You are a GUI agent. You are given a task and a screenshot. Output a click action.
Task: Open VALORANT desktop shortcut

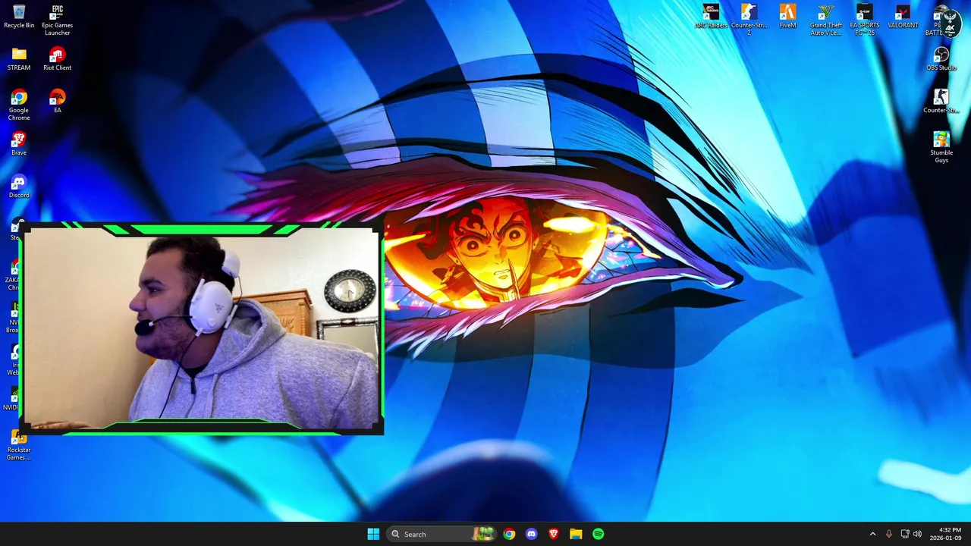903,17
